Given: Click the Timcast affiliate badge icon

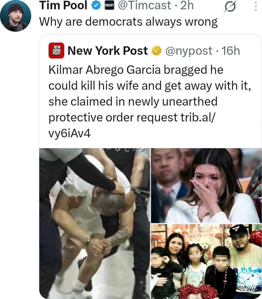Looking at the screenshot, I should click(109, 6).
